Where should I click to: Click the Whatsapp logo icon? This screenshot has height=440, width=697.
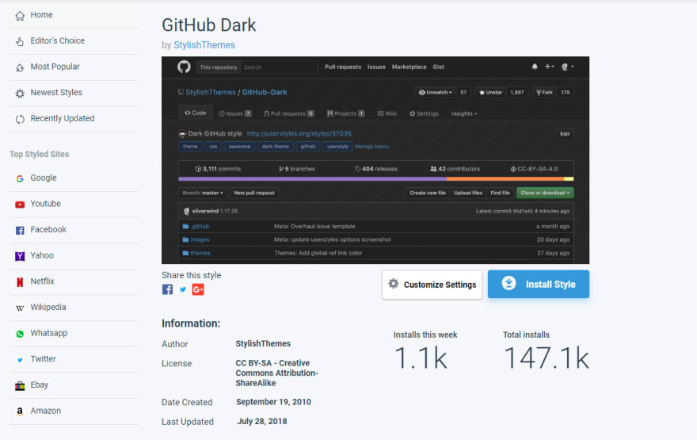point(20,334)
